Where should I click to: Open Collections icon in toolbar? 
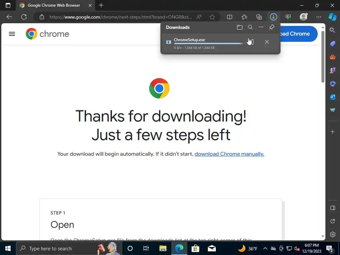259,17
